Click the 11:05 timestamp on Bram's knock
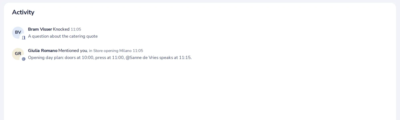400x120 pixels. 76,29
